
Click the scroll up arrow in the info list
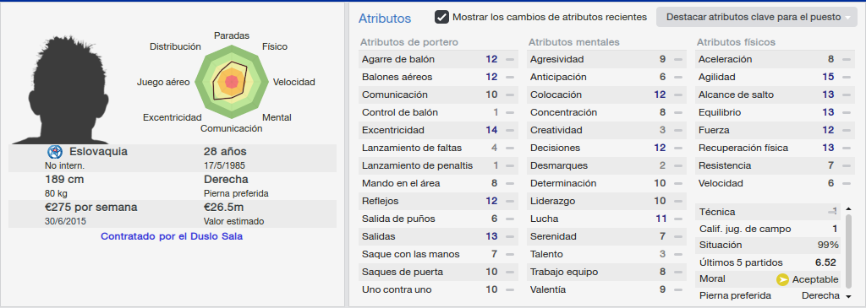point(848,208)
